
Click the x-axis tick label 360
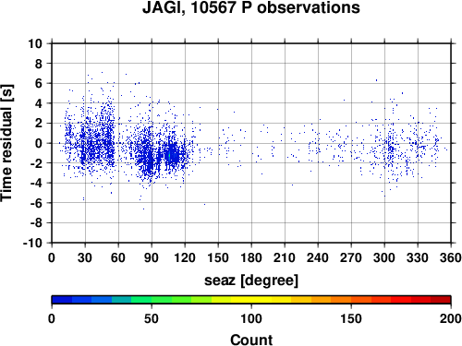451,257
